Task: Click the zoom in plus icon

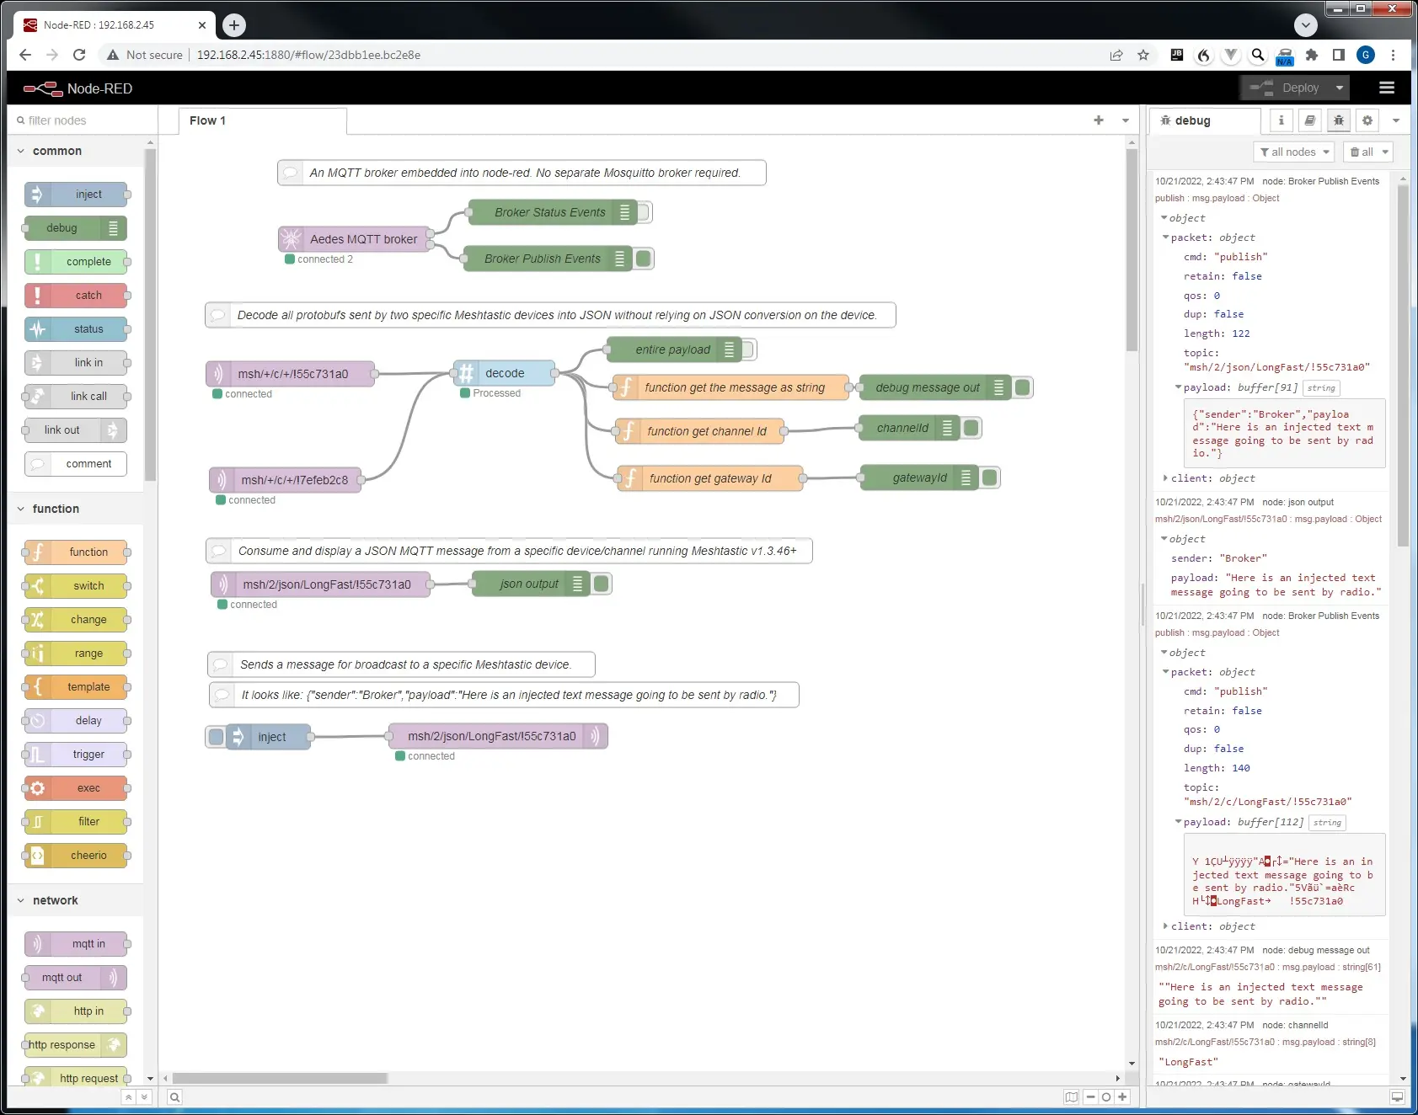Action: [1122, 1096]
